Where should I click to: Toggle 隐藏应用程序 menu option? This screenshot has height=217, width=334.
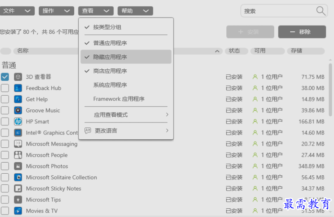pos(126,57)
